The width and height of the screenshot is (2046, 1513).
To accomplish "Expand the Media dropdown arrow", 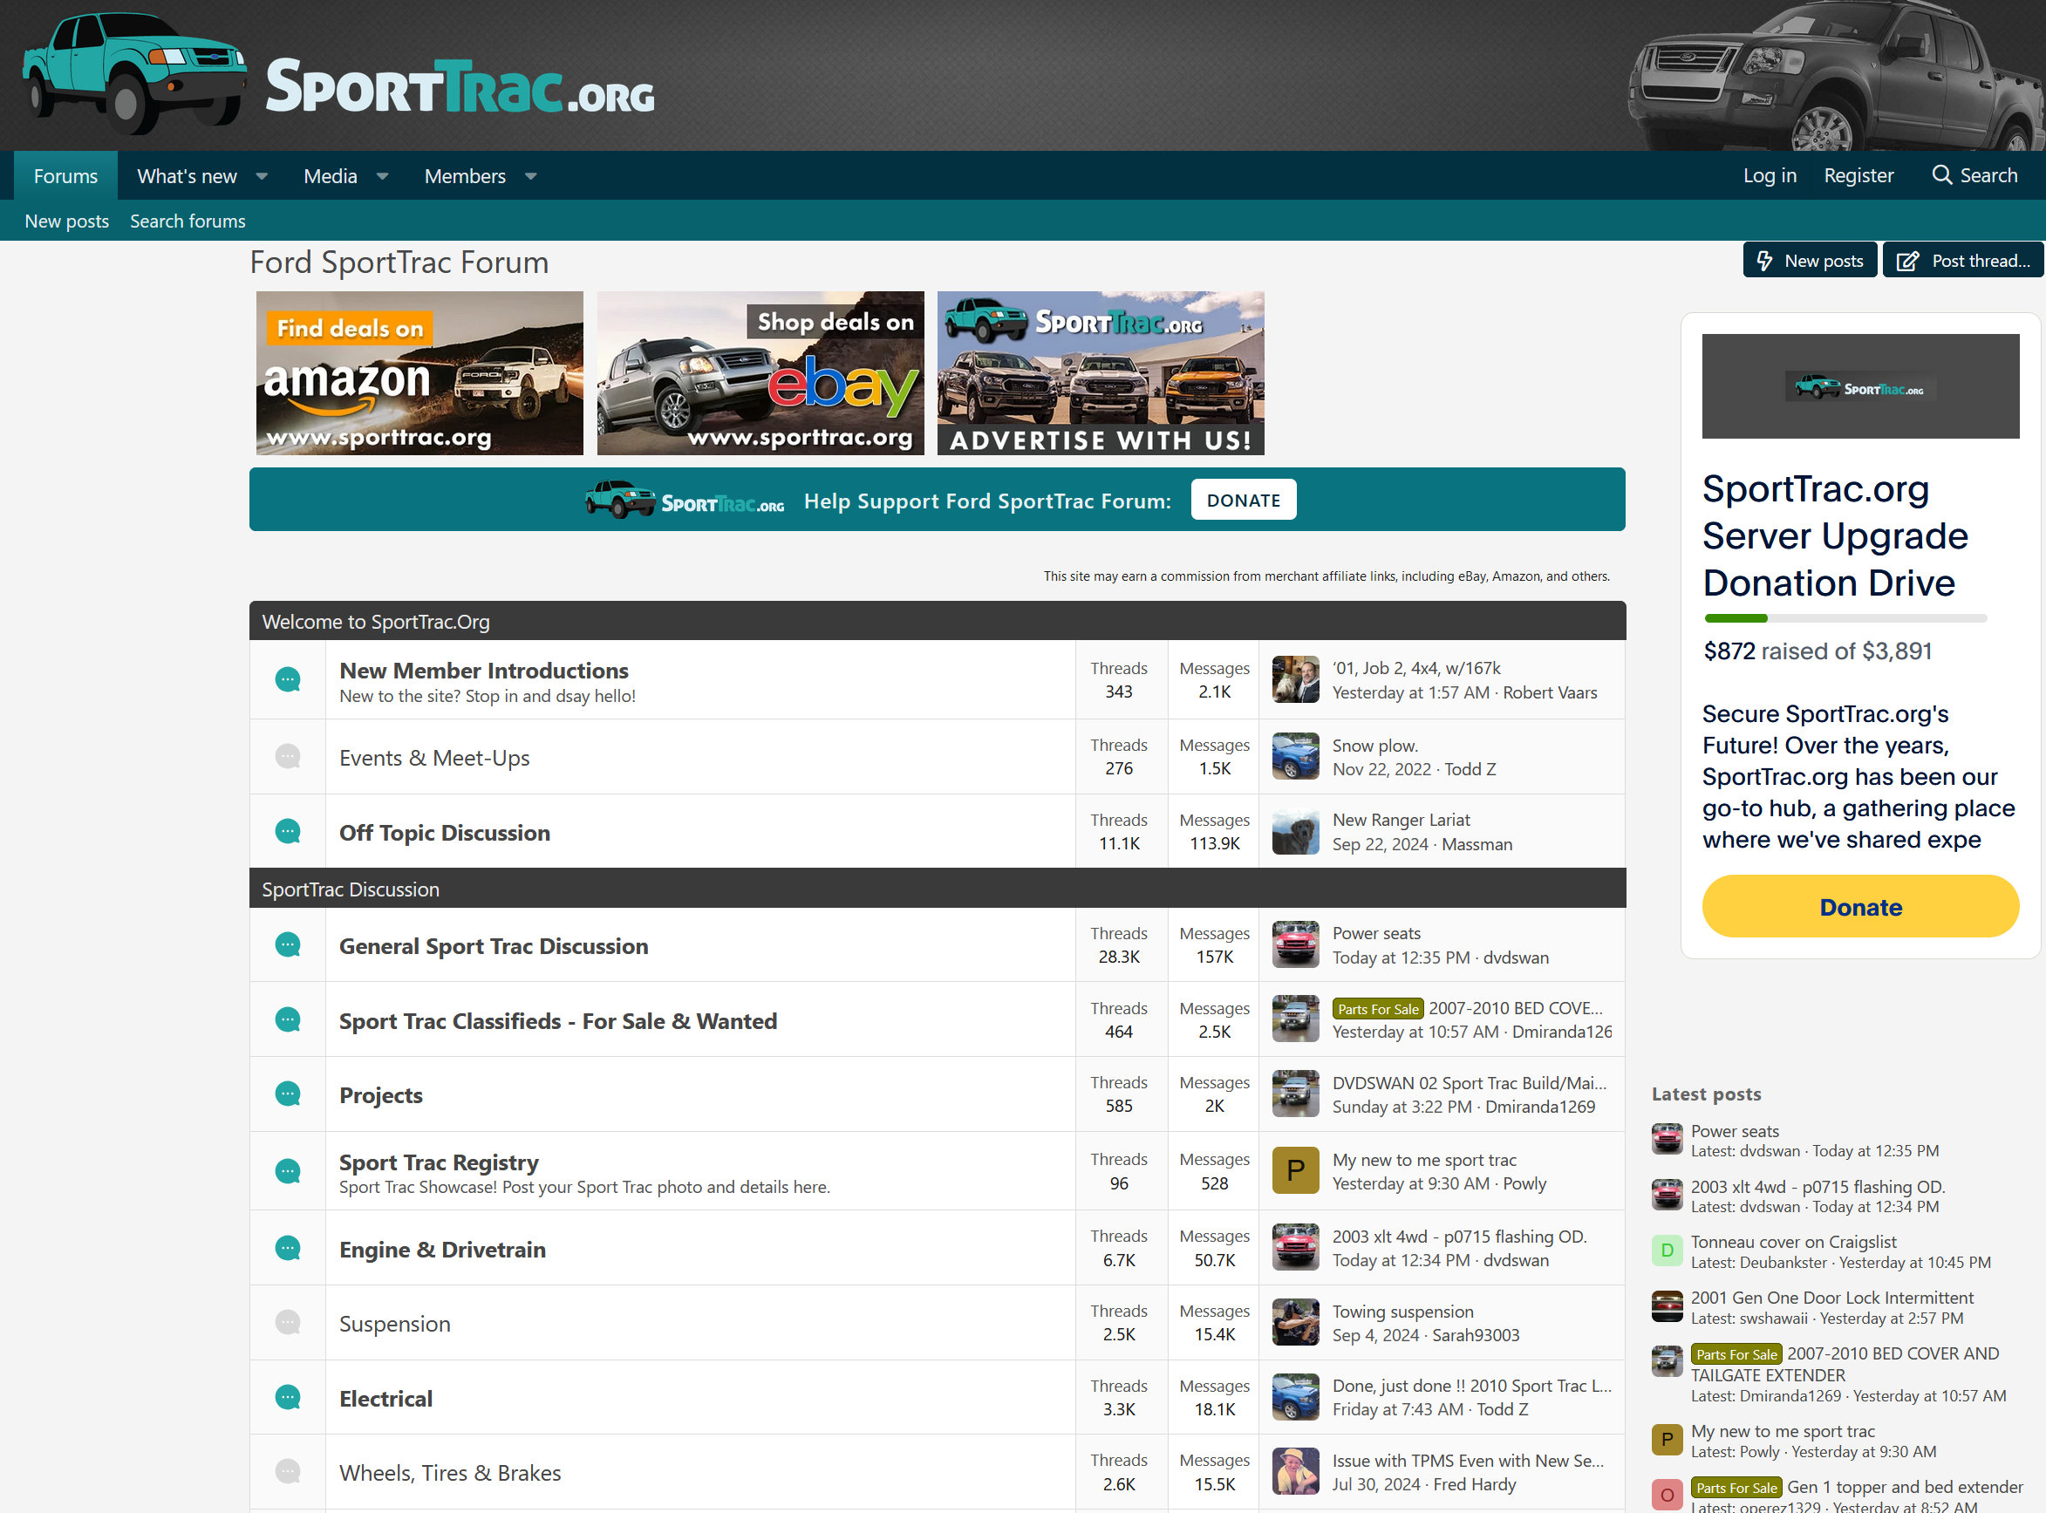I will coord(383,176).
